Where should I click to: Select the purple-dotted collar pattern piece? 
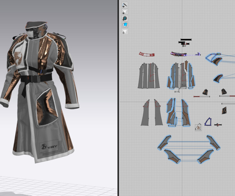coord(179,54)
